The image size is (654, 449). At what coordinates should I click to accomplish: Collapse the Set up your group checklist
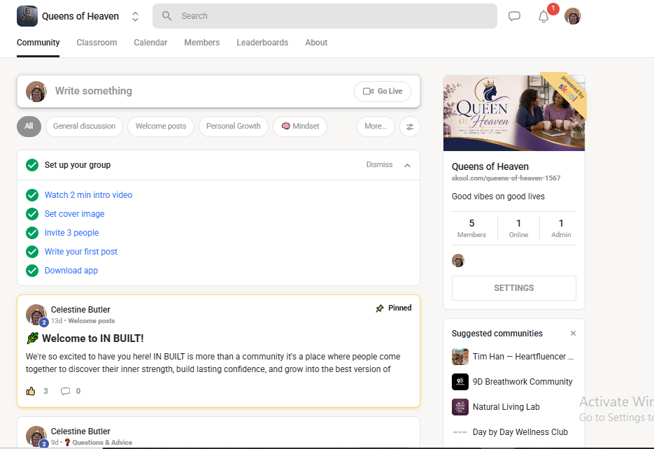tap(408, 166)
